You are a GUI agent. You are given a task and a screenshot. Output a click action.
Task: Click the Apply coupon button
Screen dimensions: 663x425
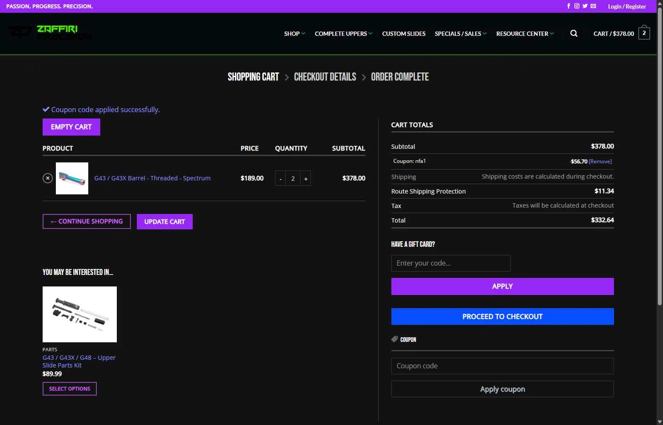point(502,389)
